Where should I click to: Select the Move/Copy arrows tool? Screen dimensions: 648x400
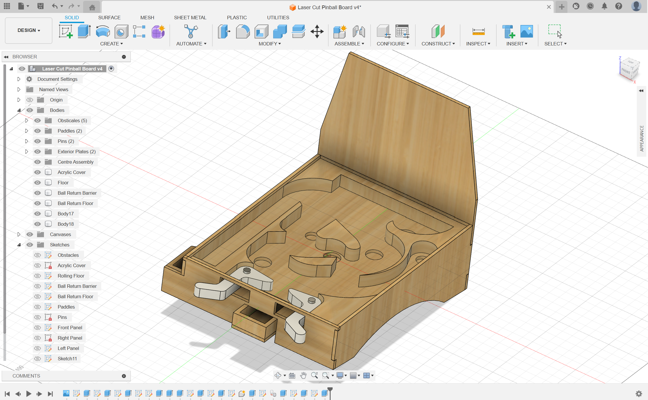[x=317, y=31]
